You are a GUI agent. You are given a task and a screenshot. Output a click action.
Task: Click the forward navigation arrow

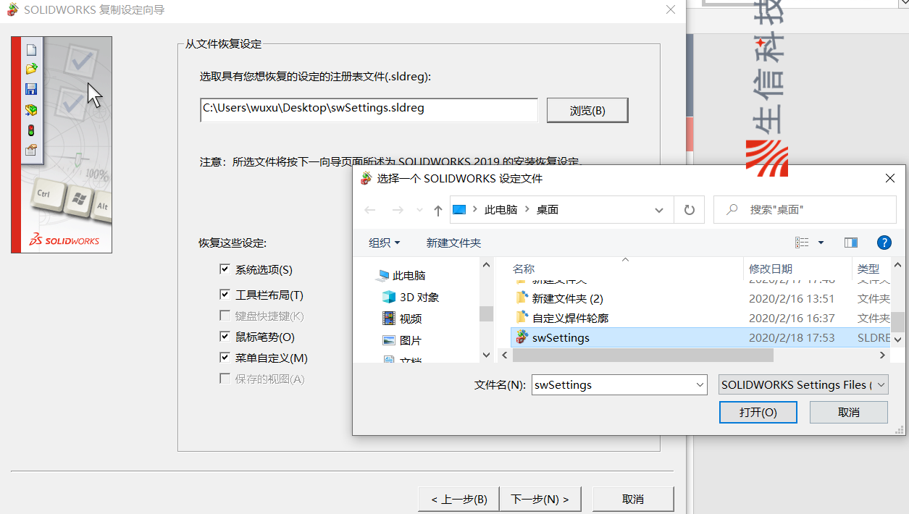(x=397, y=210)
